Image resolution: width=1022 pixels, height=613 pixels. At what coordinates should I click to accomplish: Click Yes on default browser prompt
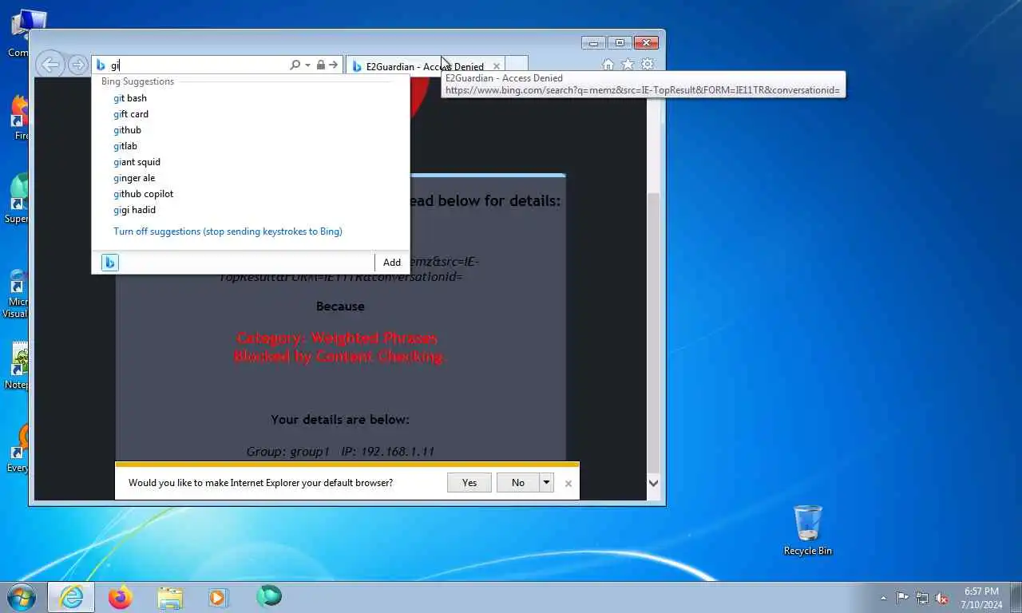[x=469, y=482]
